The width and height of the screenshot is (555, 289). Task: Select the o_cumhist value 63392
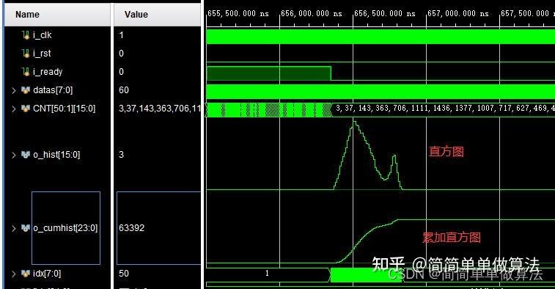[x=132, y=227]
